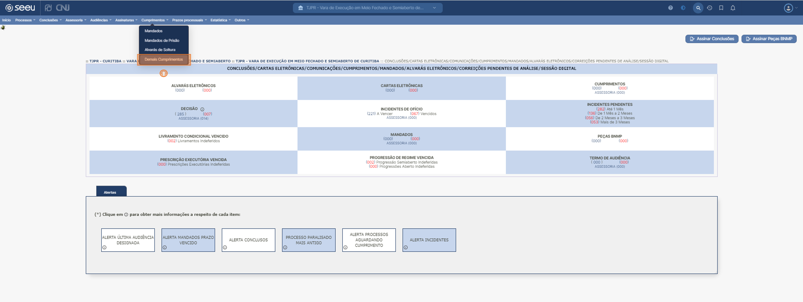Click Mandados Assessoria (000) link

tap(402, 143)
